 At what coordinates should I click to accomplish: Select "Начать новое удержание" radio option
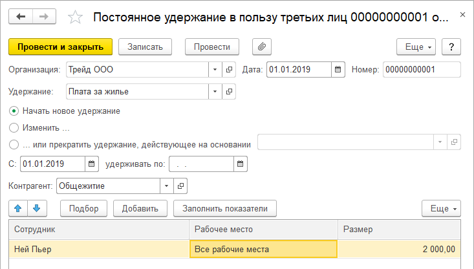(14, 111)
